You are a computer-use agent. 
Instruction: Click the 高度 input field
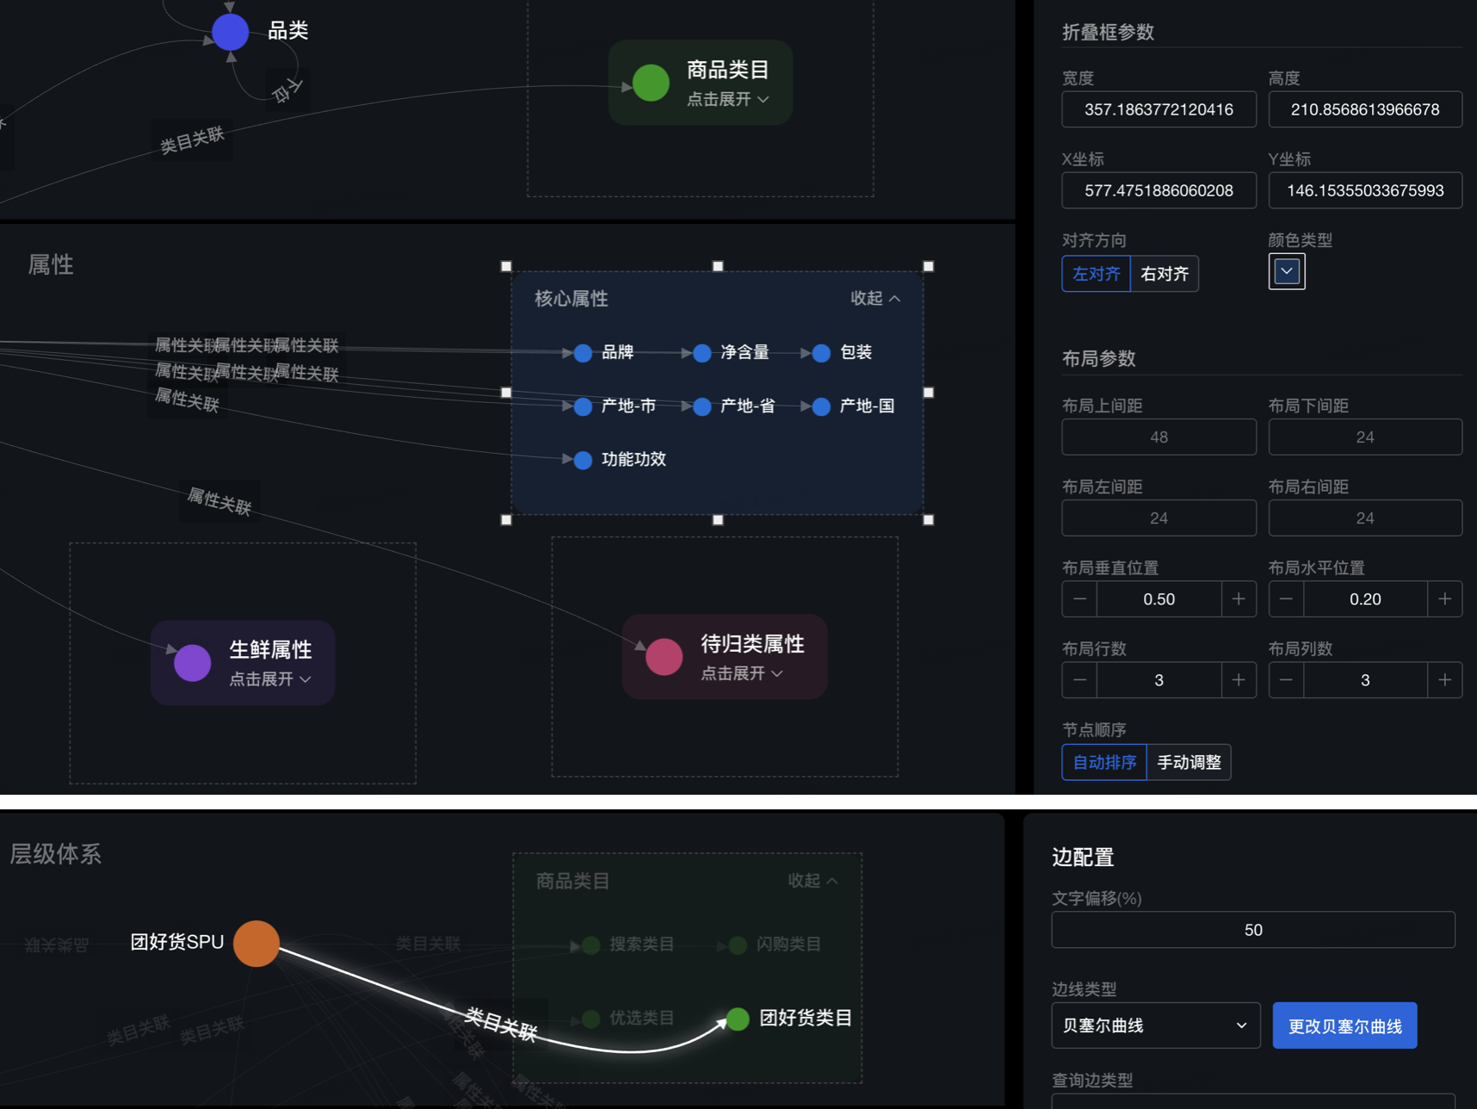1365,109
